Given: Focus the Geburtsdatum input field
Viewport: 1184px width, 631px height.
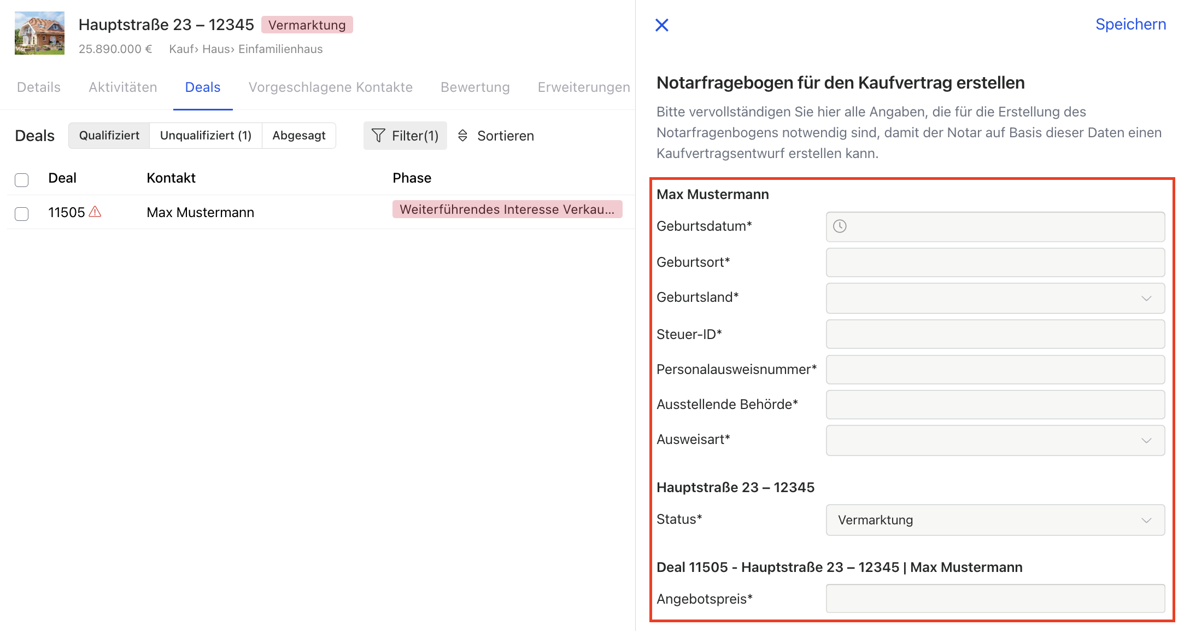Looking at the screenshot, I should tap(995, 226).
